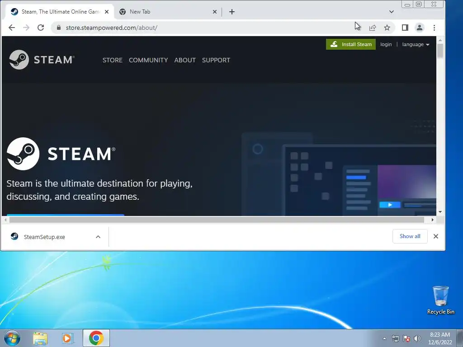The width and height of the screenshot is (463, 347).
Task: Expand the tab search chevron
Action: pyautogui.click(x=392, y=12)
